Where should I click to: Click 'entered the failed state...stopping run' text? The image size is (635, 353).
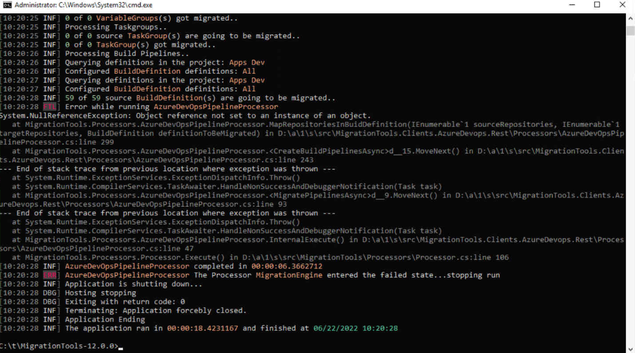tap(413, 275)
